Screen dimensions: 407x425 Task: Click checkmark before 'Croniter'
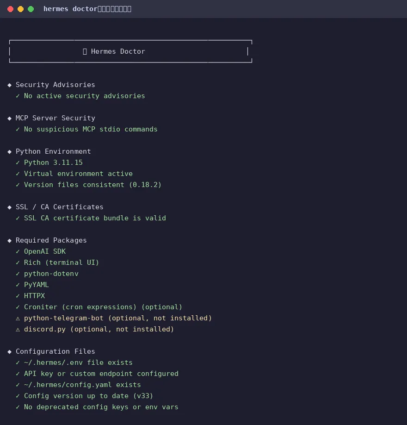(18, 307)
